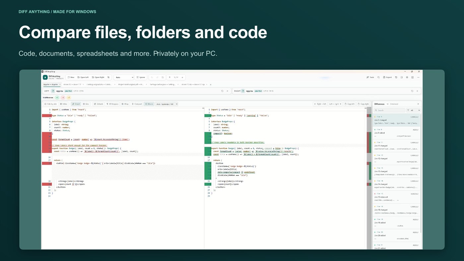Click the panel toggle icon beside the gear
Screen dimensions: 464x261
413,77
